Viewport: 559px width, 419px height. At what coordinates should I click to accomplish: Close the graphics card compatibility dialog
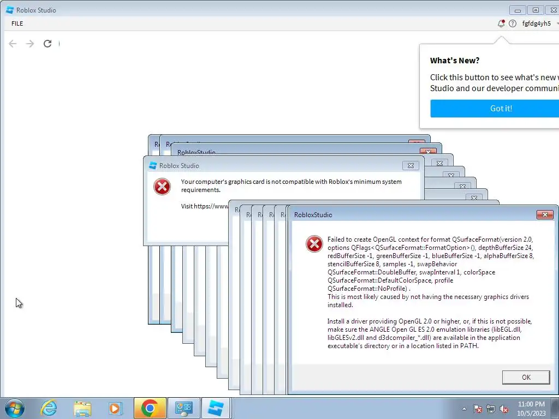(x=411, y=166)
